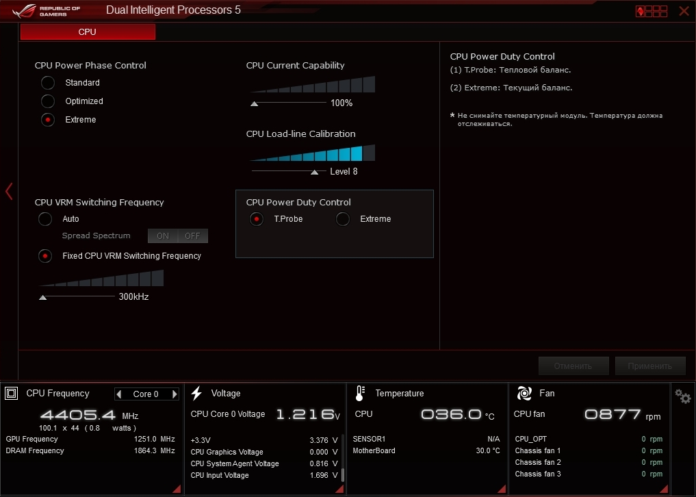This screenshot has height=497, width=696.
Task: Click CPU System Agent Voltage row
Action: [x=264, y=463]
